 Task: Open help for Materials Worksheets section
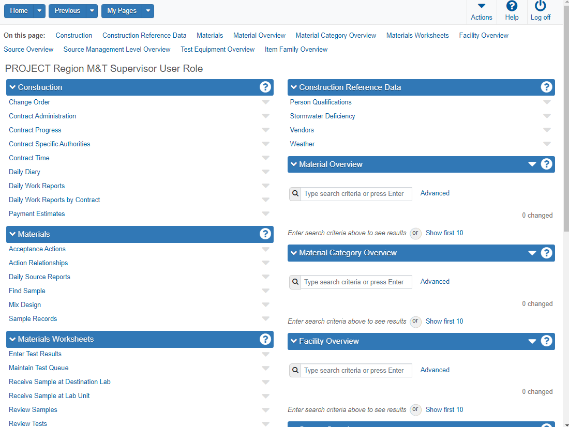pyautogui.click(x=265, y=339)
